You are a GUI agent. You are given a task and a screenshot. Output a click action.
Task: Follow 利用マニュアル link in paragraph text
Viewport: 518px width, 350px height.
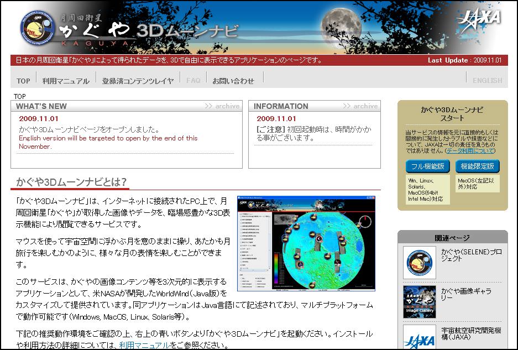(x=144, y=345)
